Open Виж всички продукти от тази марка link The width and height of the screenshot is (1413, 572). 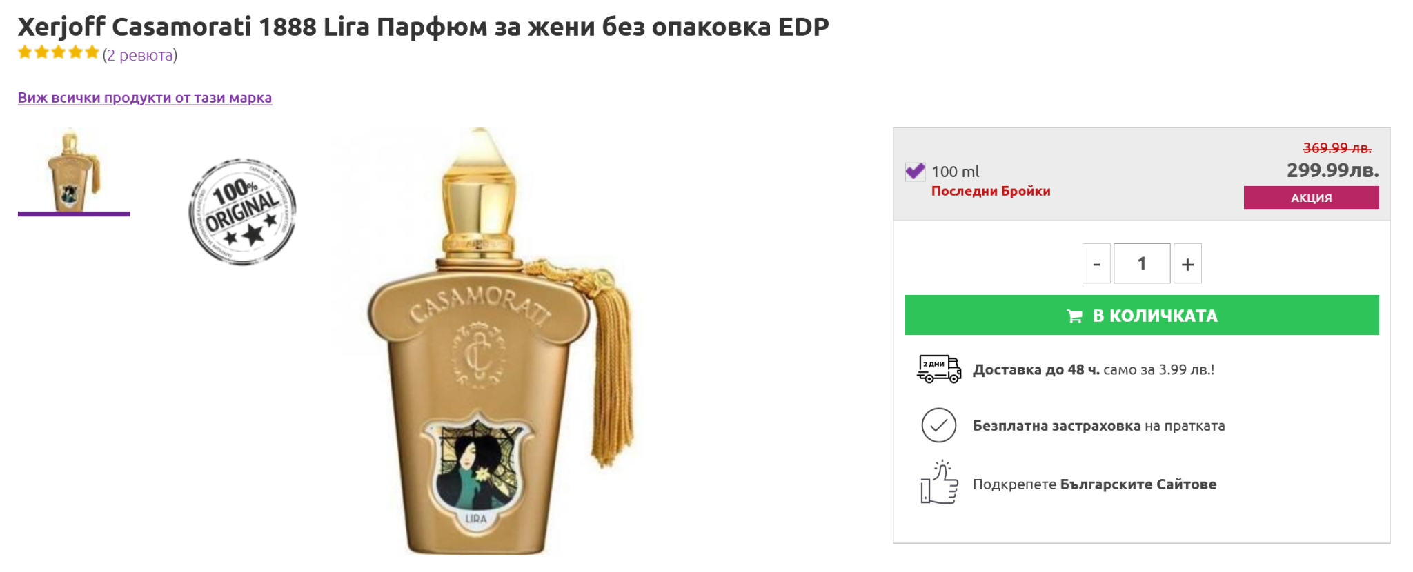(145, 98)
